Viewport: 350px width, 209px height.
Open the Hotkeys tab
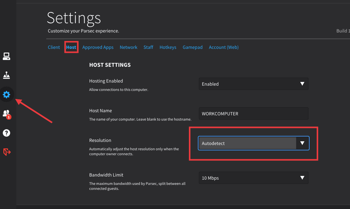point(168,47)
